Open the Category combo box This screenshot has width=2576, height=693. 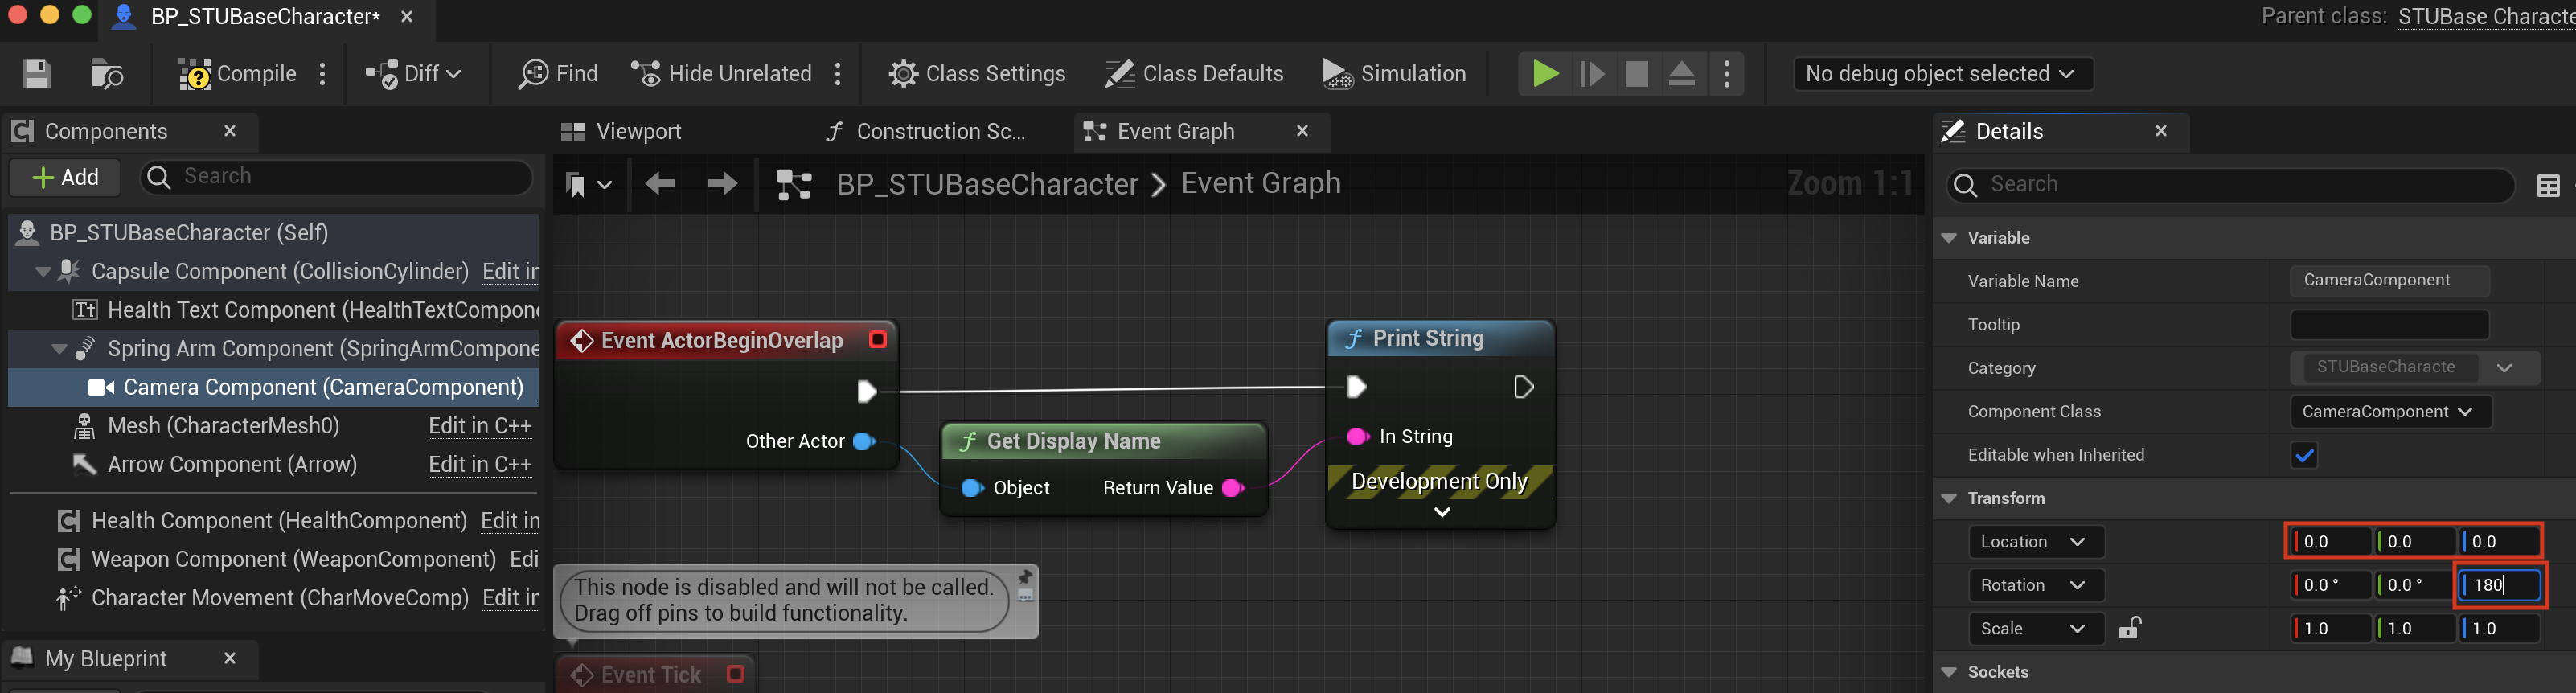click(x=2414, y=367)
